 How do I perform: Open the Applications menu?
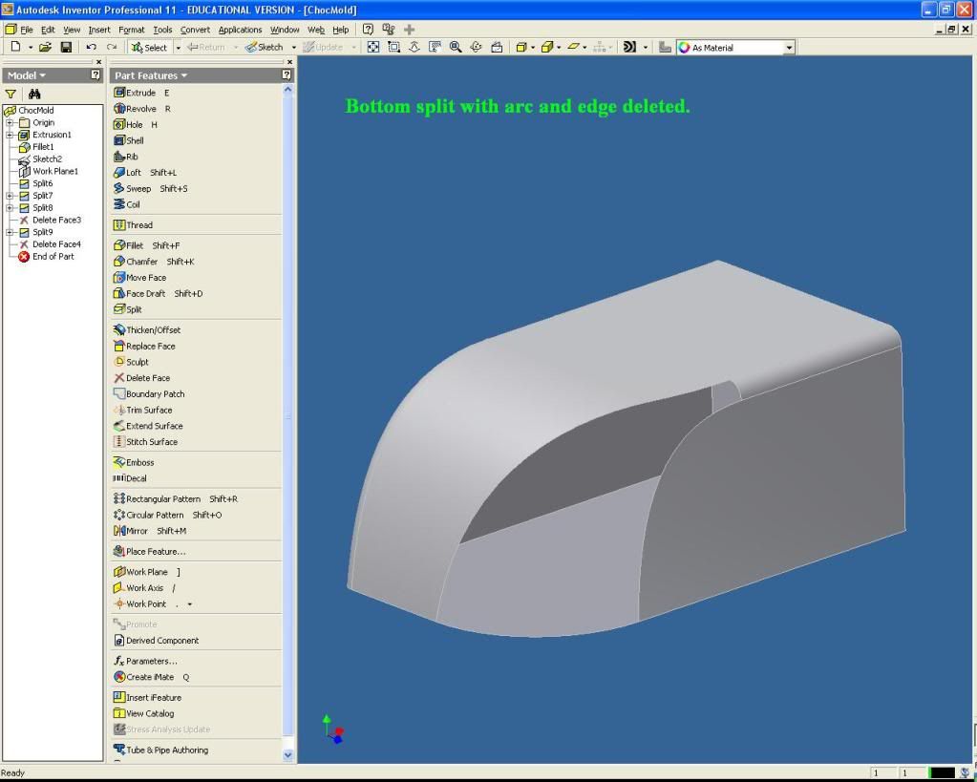point(240,30)
